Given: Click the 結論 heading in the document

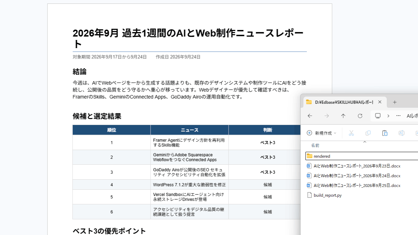Looking at the screenshot, I should pos(79,72).
